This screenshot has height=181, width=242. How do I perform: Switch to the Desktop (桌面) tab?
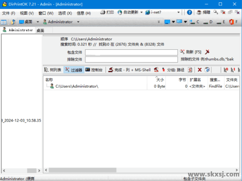40,30
